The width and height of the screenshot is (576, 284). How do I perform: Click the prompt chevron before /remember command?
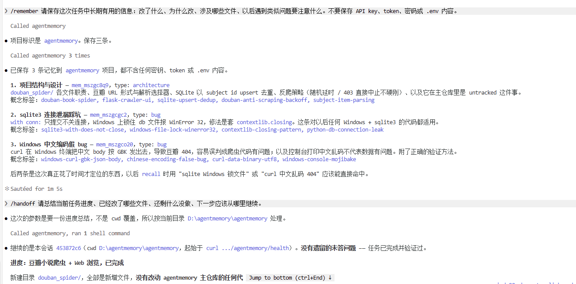click(x=6, y=11)
